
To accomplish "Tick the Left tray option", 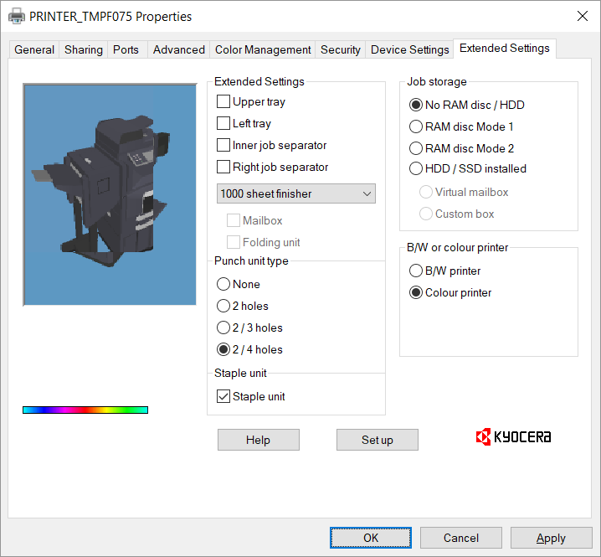I will (x=223, y=124).
